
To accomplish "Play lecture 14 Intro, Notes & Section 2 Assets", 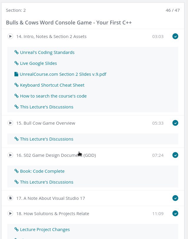I will click(x=10, y=37).
